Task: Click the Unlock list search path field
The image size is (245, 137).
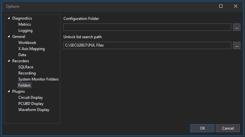Action: (x=147, y=46)
